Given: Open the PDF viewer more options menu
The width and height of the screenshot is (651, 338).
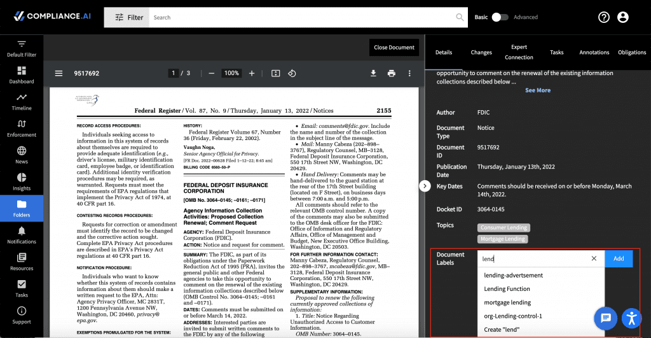Looking at the screenshot, I should click(409, 73).
